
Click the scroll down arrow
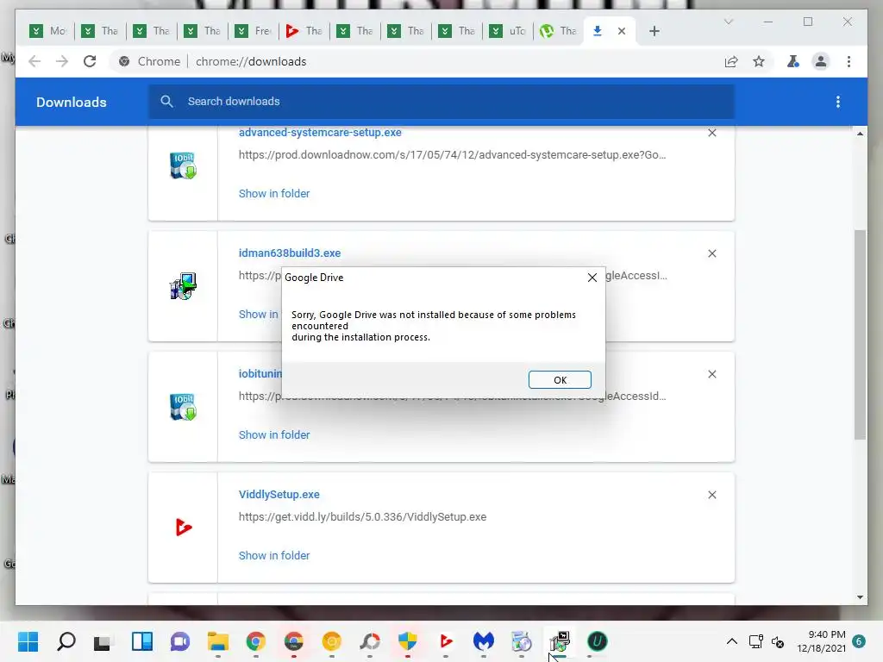click(860, 597)
